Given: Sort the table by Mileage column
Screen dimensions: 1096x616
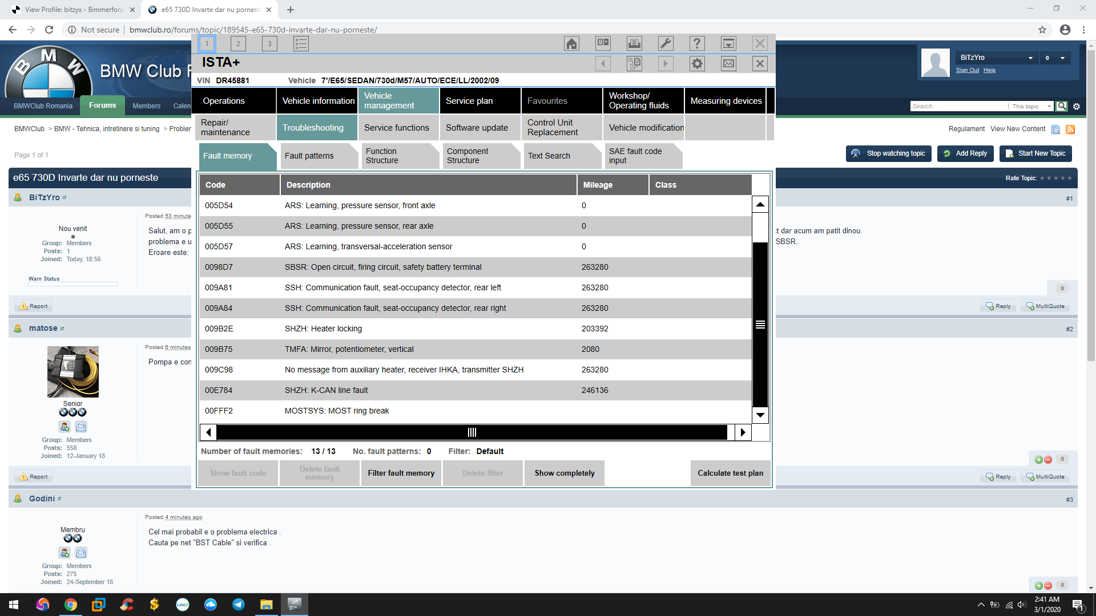Looking at the screenshot, I should coord(613,185).
